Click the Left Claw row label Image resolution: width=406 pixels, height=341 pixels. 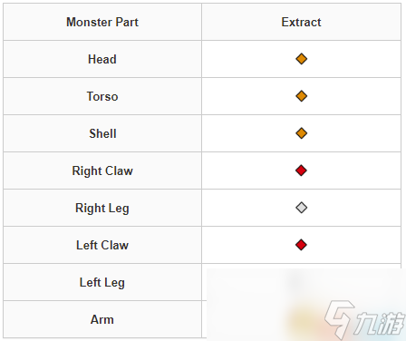click(x=102, y=245)
